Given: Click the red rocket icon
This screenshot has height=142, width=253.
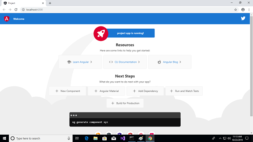Looking at the screenshot, I should [x=101, y=33].
